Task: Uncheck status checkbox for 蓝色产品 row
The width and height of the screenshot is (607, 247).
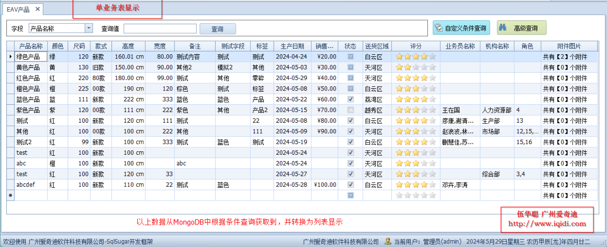Action: tap(350, 99)
